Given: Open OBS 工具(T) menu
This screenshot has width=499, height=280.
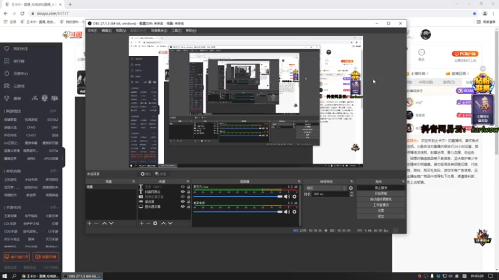Looking at the screenshot, I should tap(177, 30).
